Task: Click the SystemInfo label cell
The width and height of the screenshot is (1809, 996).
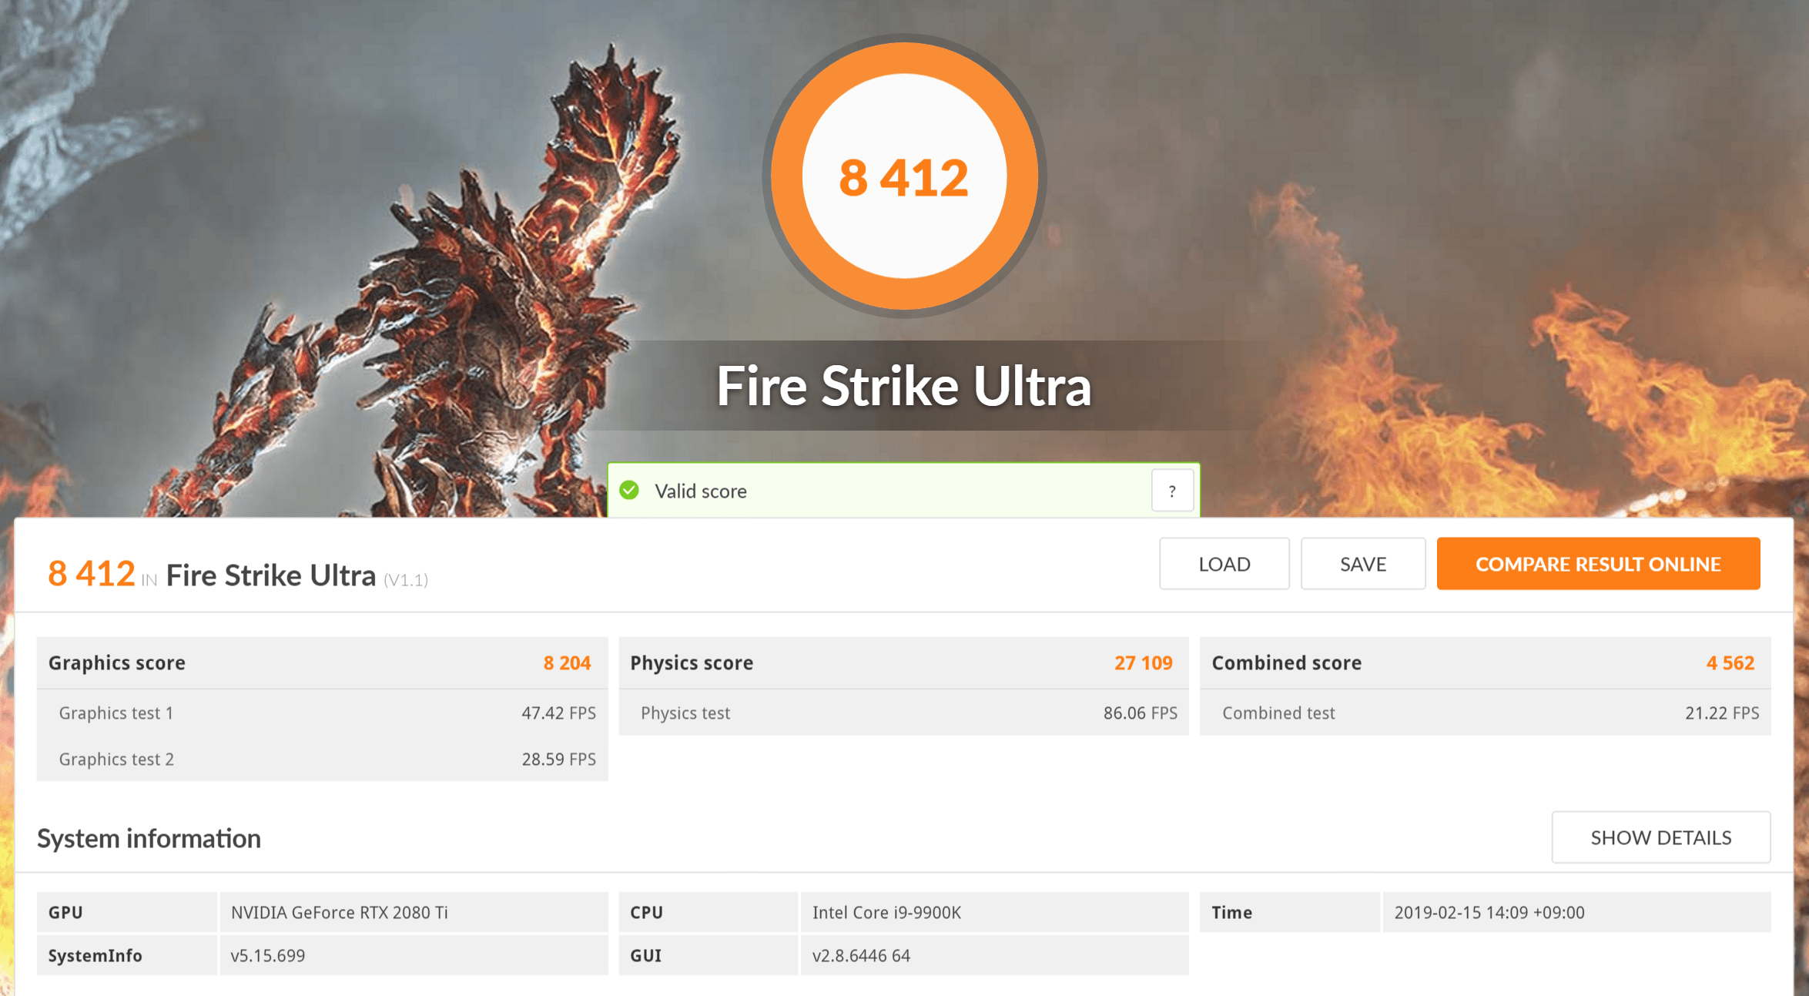Action: (127, 955)
